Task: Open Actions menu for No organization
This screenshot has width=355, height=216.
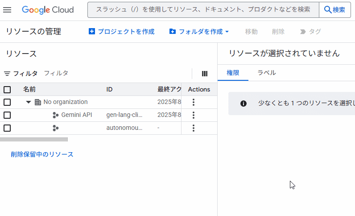Action: (x=194, y=102)
